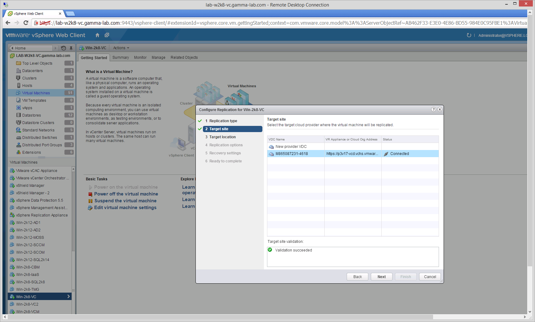Open Datastores in the navigator
This screenshot has height=322, width=535.
point(32,115)
